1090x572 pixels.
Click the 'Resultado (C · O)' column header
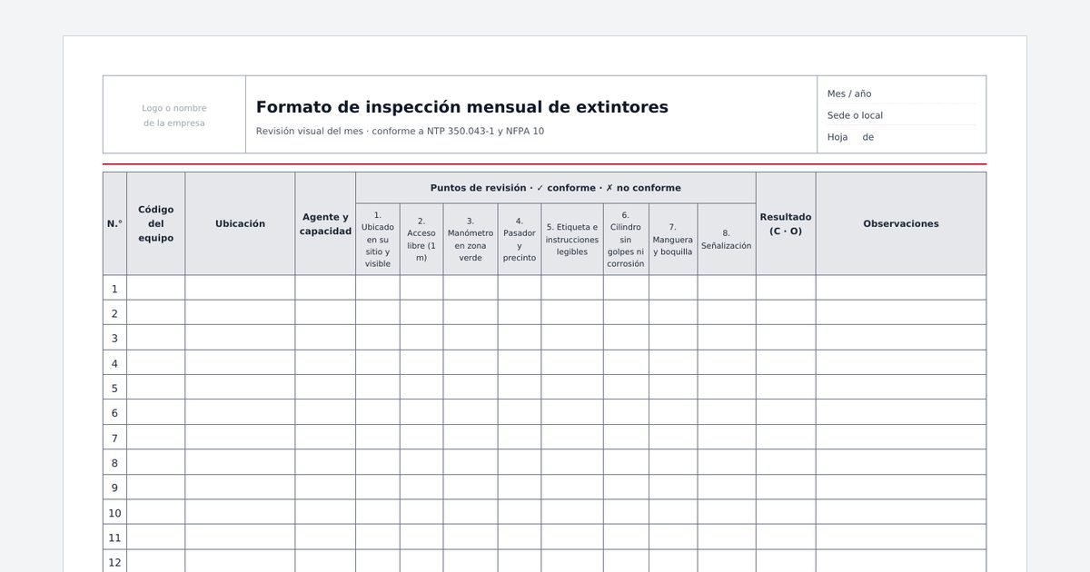pos(786,223)
